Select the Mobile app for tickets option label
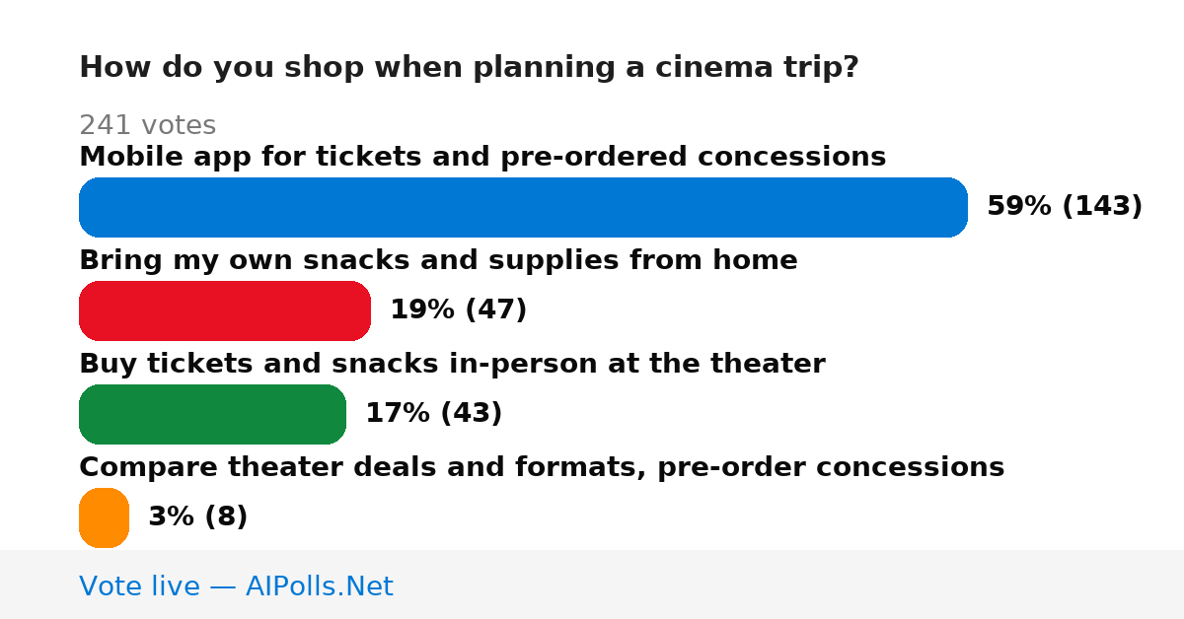The height and width of the screenshot is (619, 1184). click(x=482, y=157)
